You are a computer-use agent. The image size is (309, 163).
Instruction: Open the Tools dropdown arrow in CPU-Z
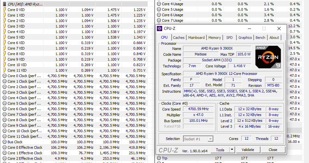coord(232,150)
